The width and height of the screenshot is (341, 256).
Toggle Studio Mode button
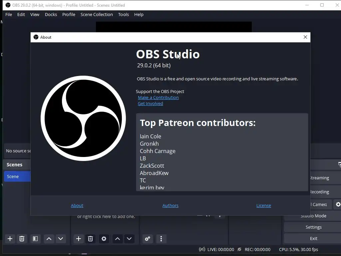click(x=313, y=216)
